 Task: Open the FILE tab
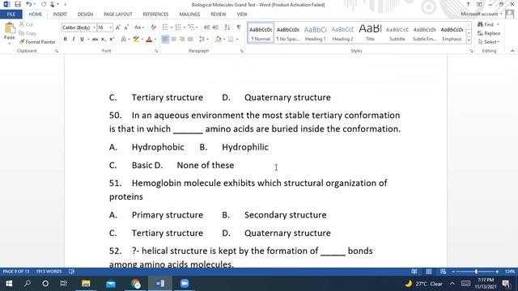(11, 15)
